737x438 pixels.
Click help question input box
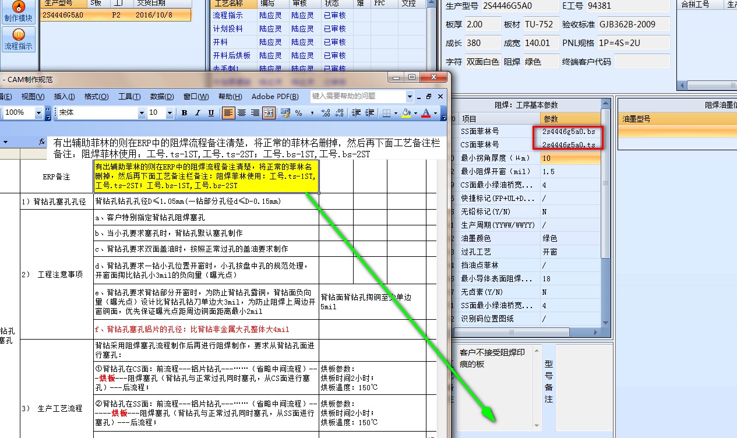click(358, 96)
